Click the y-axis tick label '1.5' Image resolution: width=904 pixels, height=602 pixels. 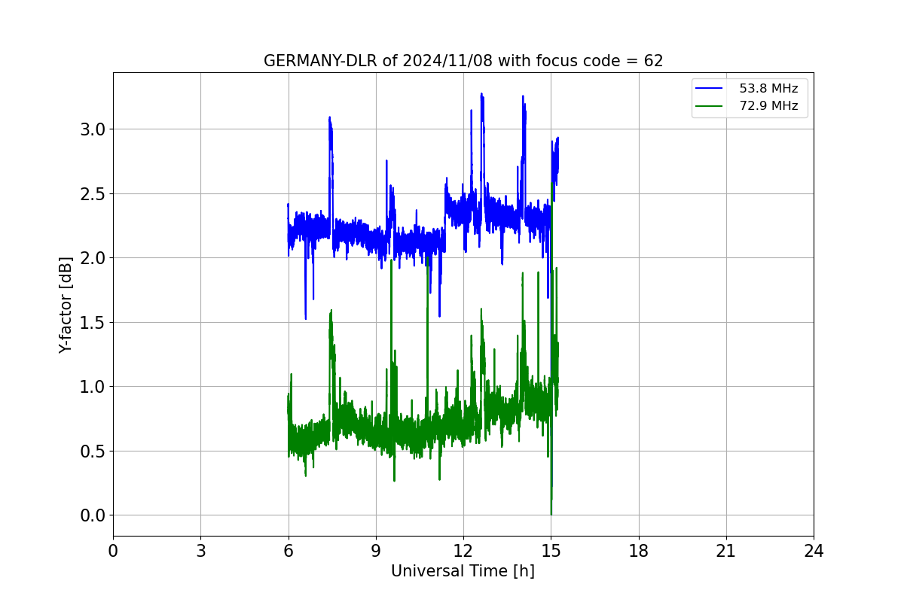point(93,323)
